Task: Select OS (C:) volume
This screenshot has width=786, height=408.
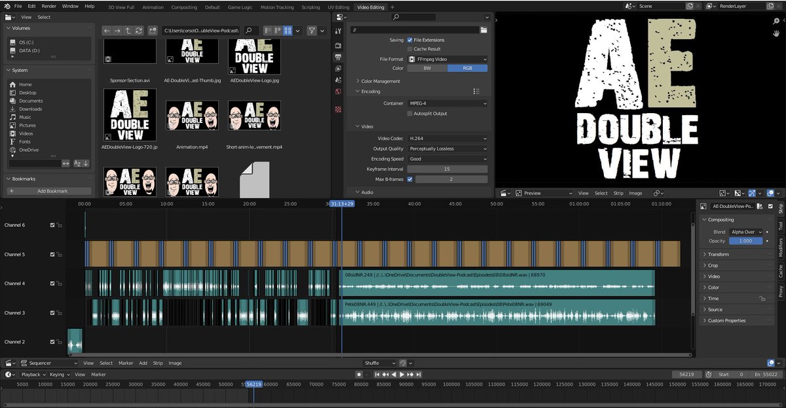Action: [25, 42]
